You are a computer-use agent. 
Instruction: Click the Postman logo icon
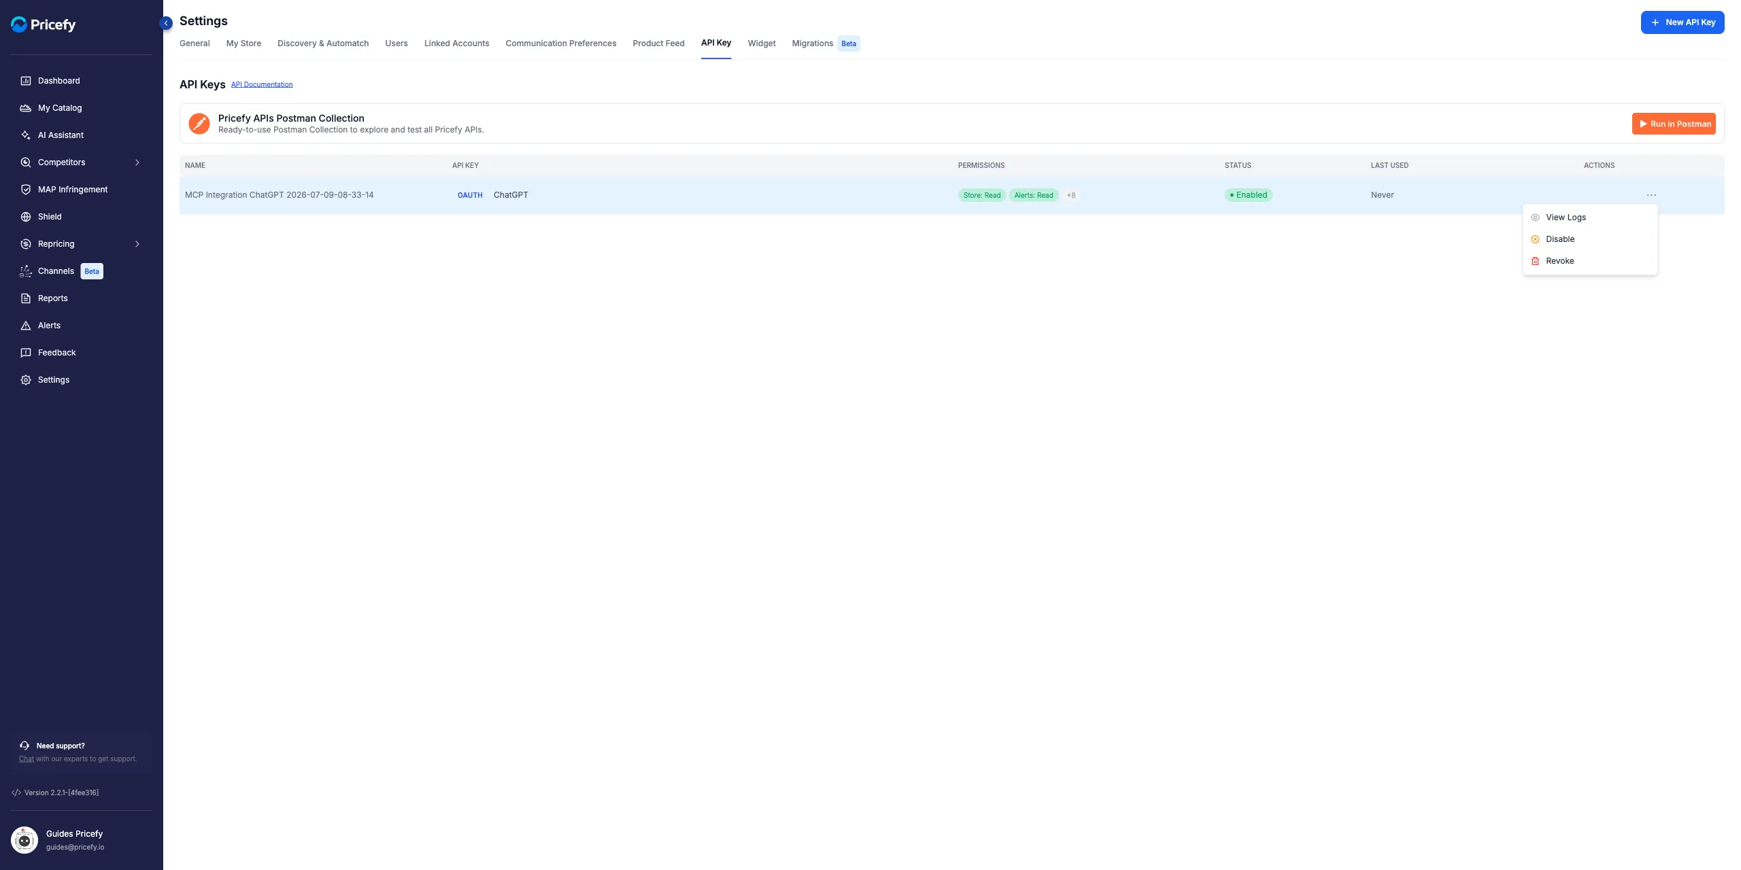(199, 124)
